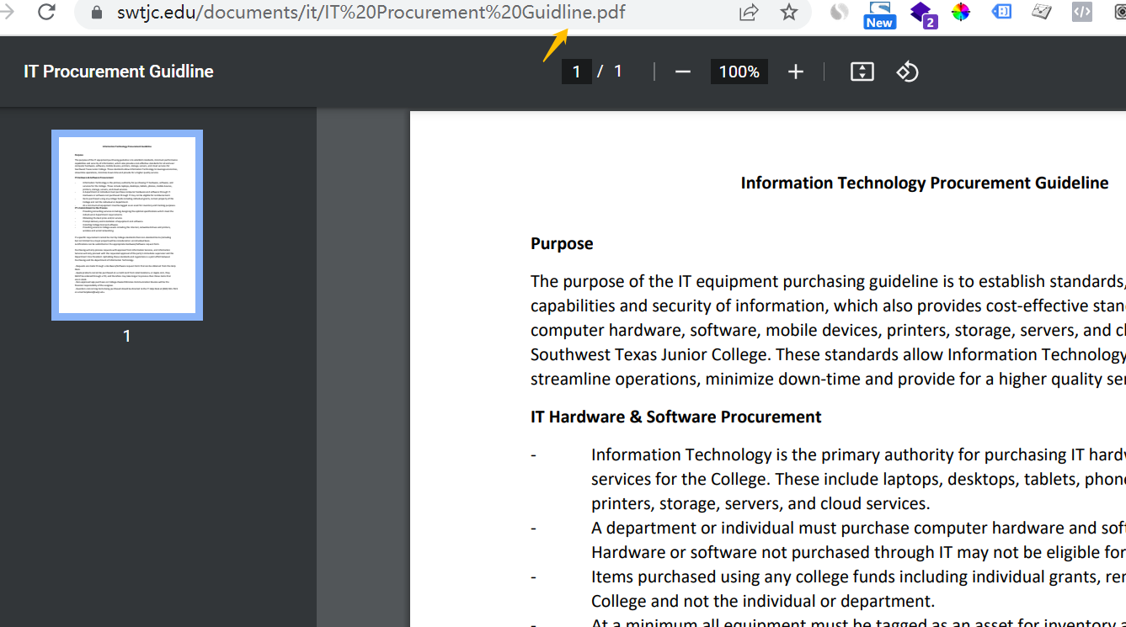Open the purple extension with badge 2
1126x627 pixels.
pyautogui.click(x=923, y=13)
